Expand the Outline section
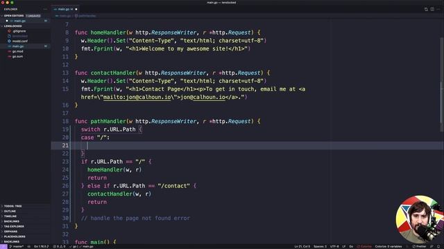The image size is (444, 249). click(x=26, y=211)
